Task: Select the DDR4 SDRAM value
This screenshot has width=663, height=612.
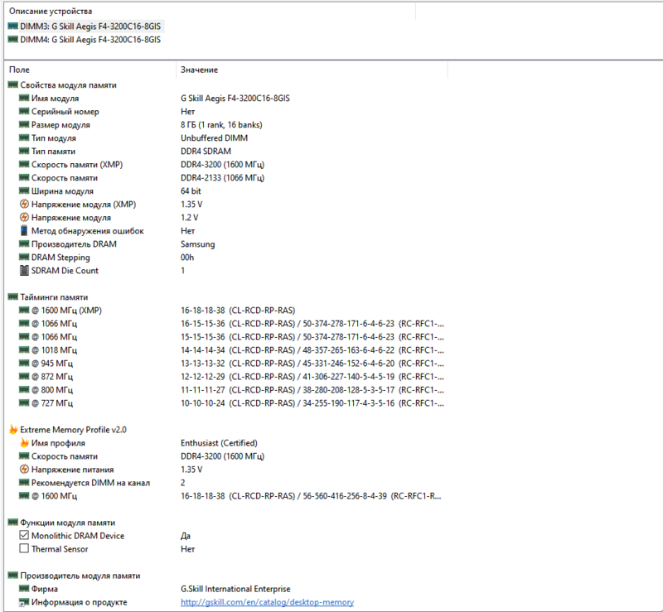Action: pyautogui.click(x=206, y=152)
